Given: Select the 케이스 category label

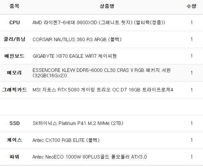Looking at the screenshot, I should point(14,140).
